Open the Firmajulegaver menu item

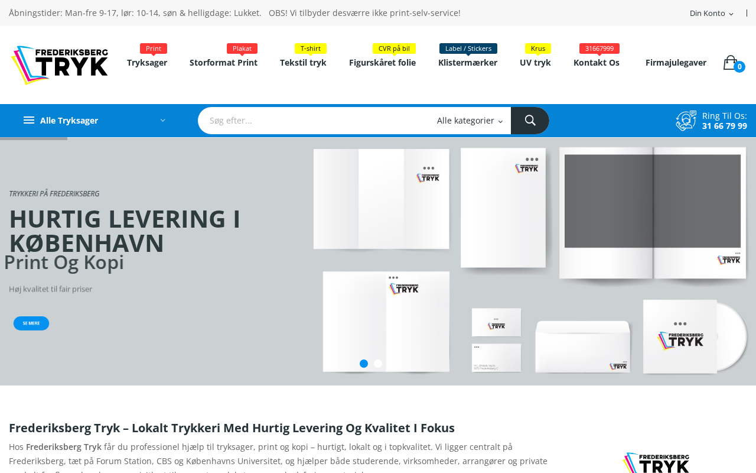click(676, 63)
